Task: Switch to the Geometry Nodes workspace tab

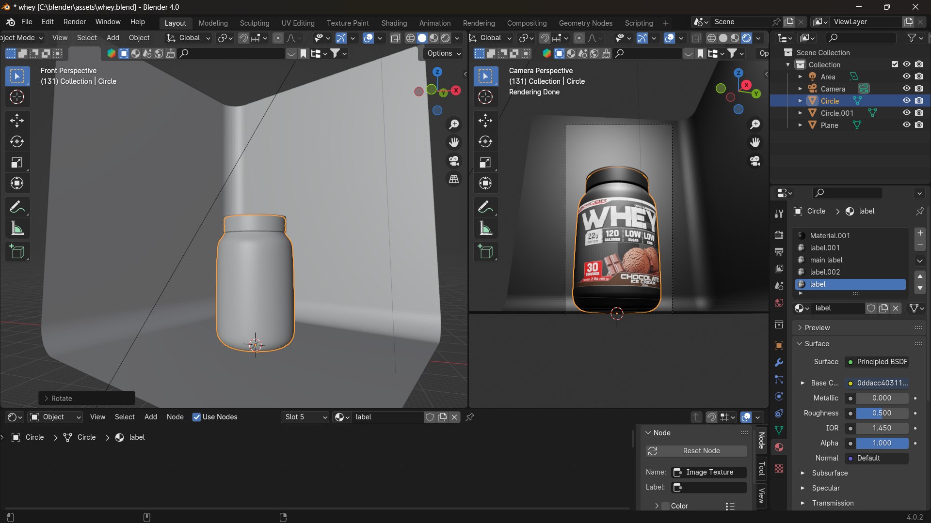Action: pyautogui.click(x=585, y=23)
